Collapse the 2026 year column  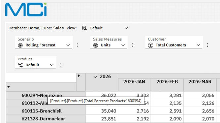pos(95,77)
